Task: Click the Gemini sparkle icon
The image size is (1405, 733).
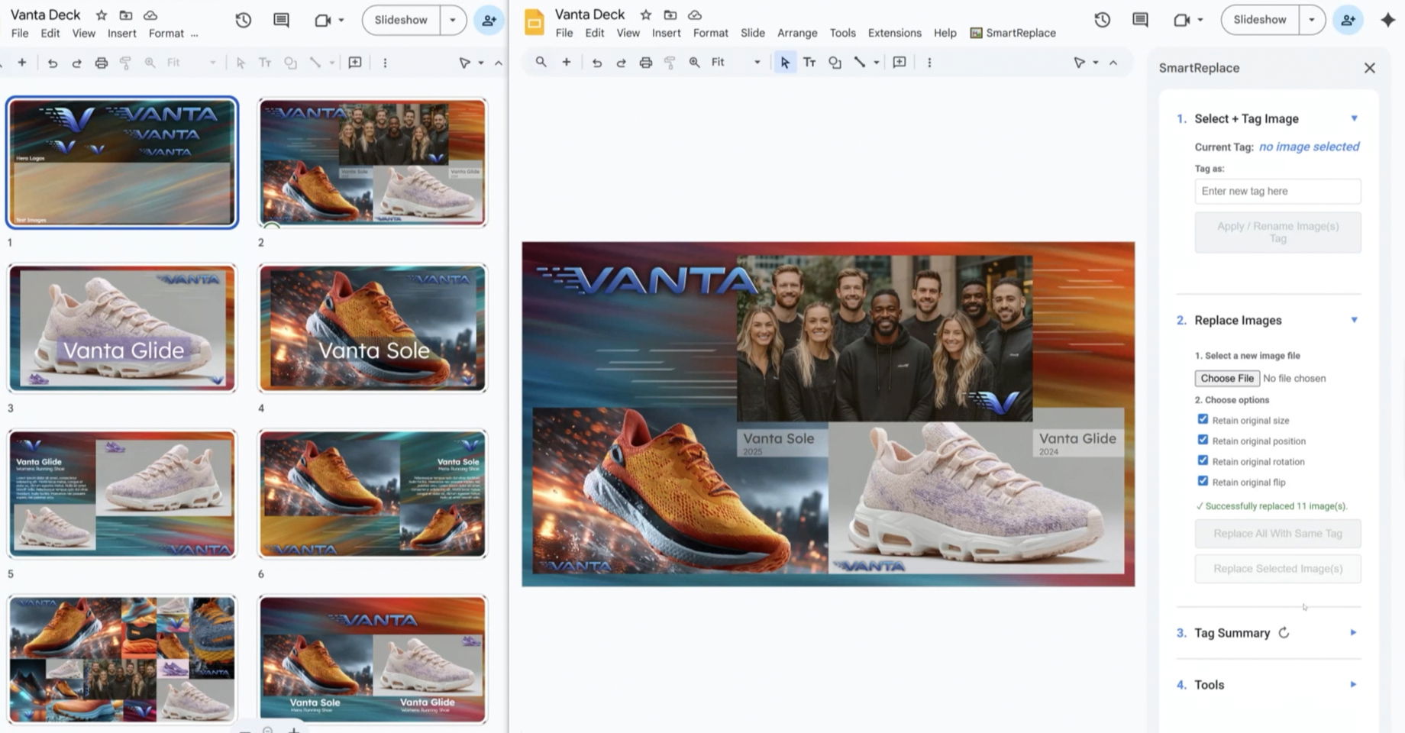Action: point(1387,20)
